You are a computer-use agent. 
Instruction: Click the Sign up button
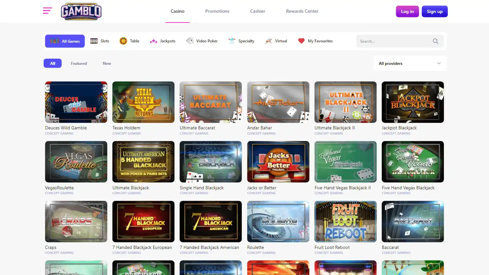point(435,11)
